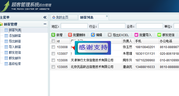Click the toolbar 群发短信 button

[166, 35]
